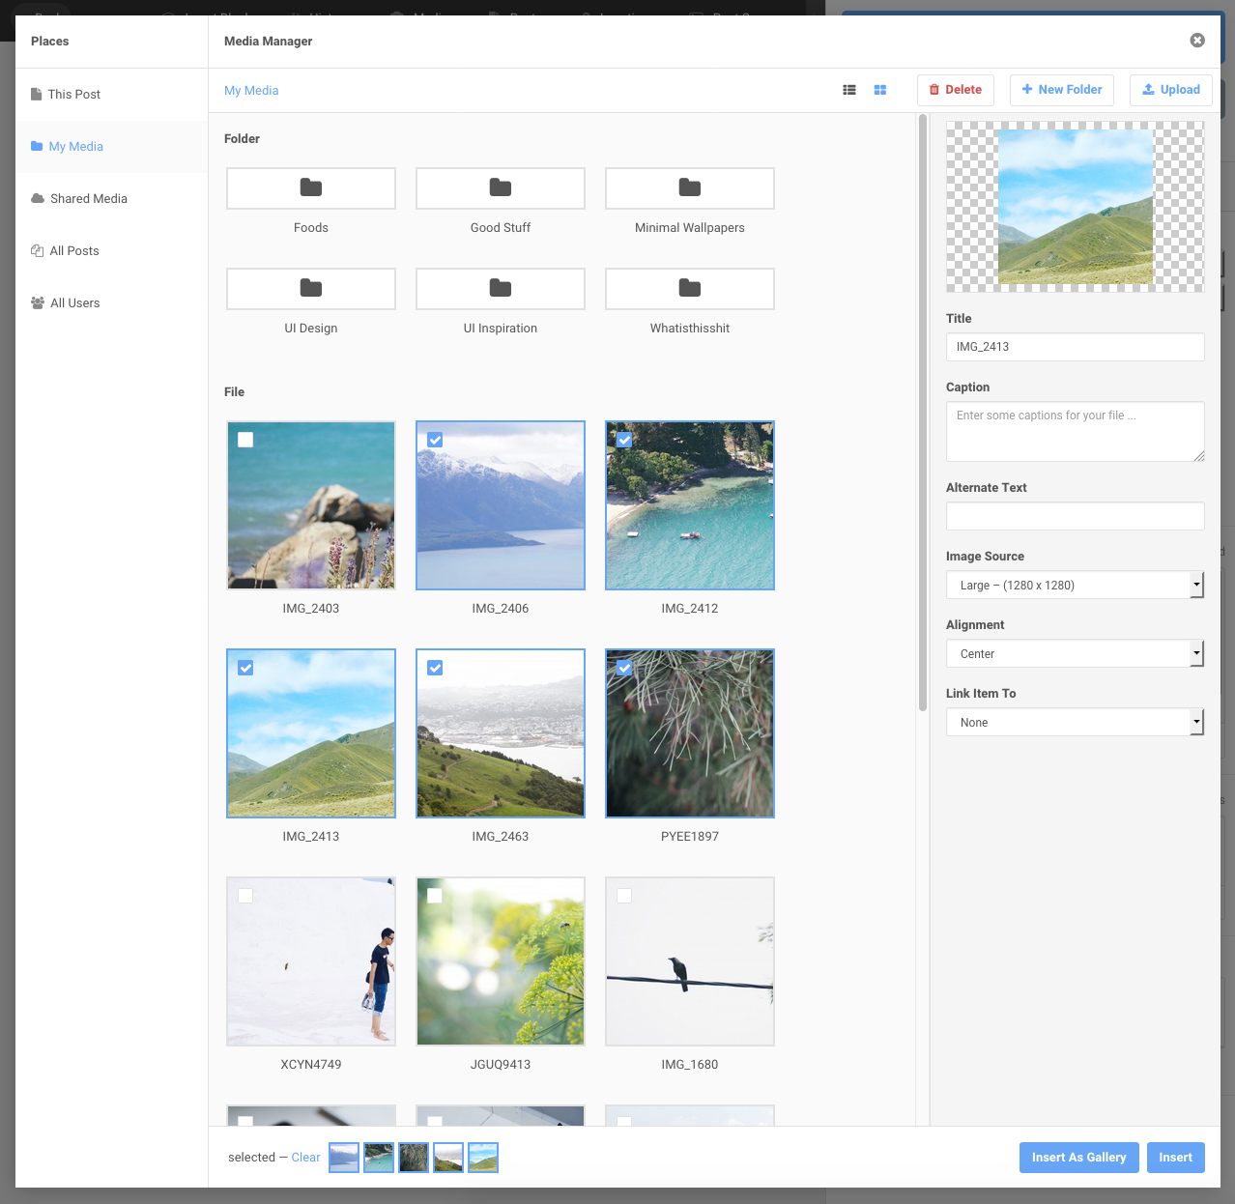Check the XCYN4749 checkbox
Image resolution: width=1235 pixels, height=1204 pixels.
coord(245,896)
